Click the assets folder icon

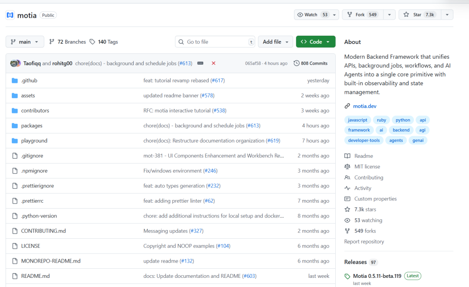[x=15, y=95]
